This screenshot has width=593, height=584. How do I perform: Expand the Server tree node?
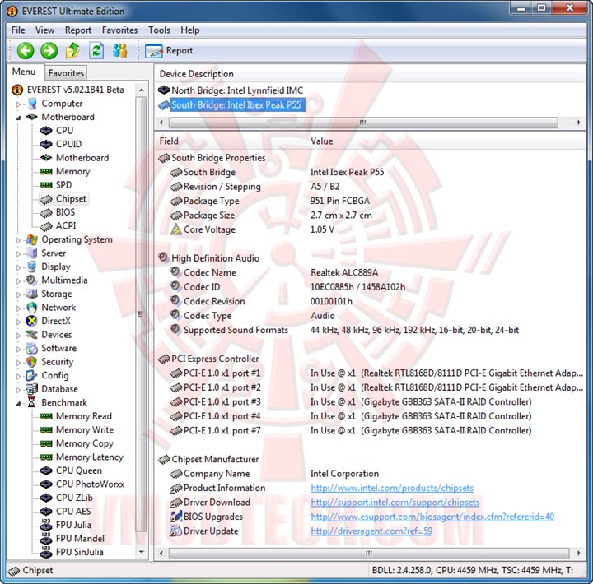click(18, 253)
